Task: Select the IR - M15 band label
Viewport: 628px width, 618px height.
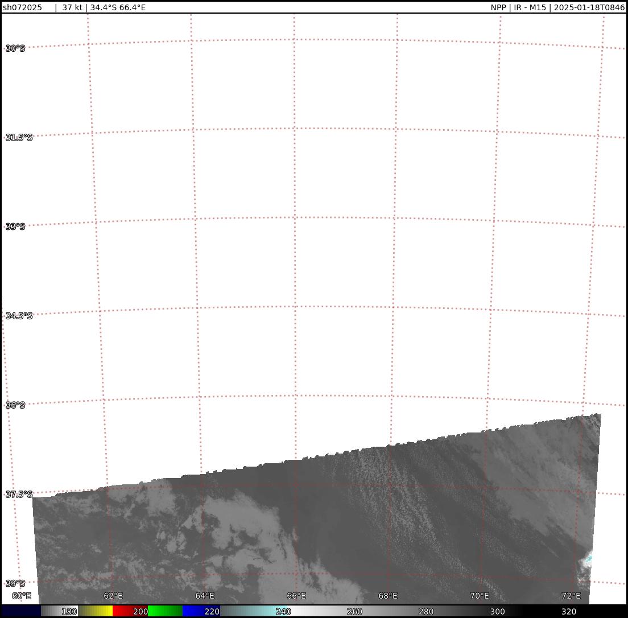Action: [x=530, y=7]
